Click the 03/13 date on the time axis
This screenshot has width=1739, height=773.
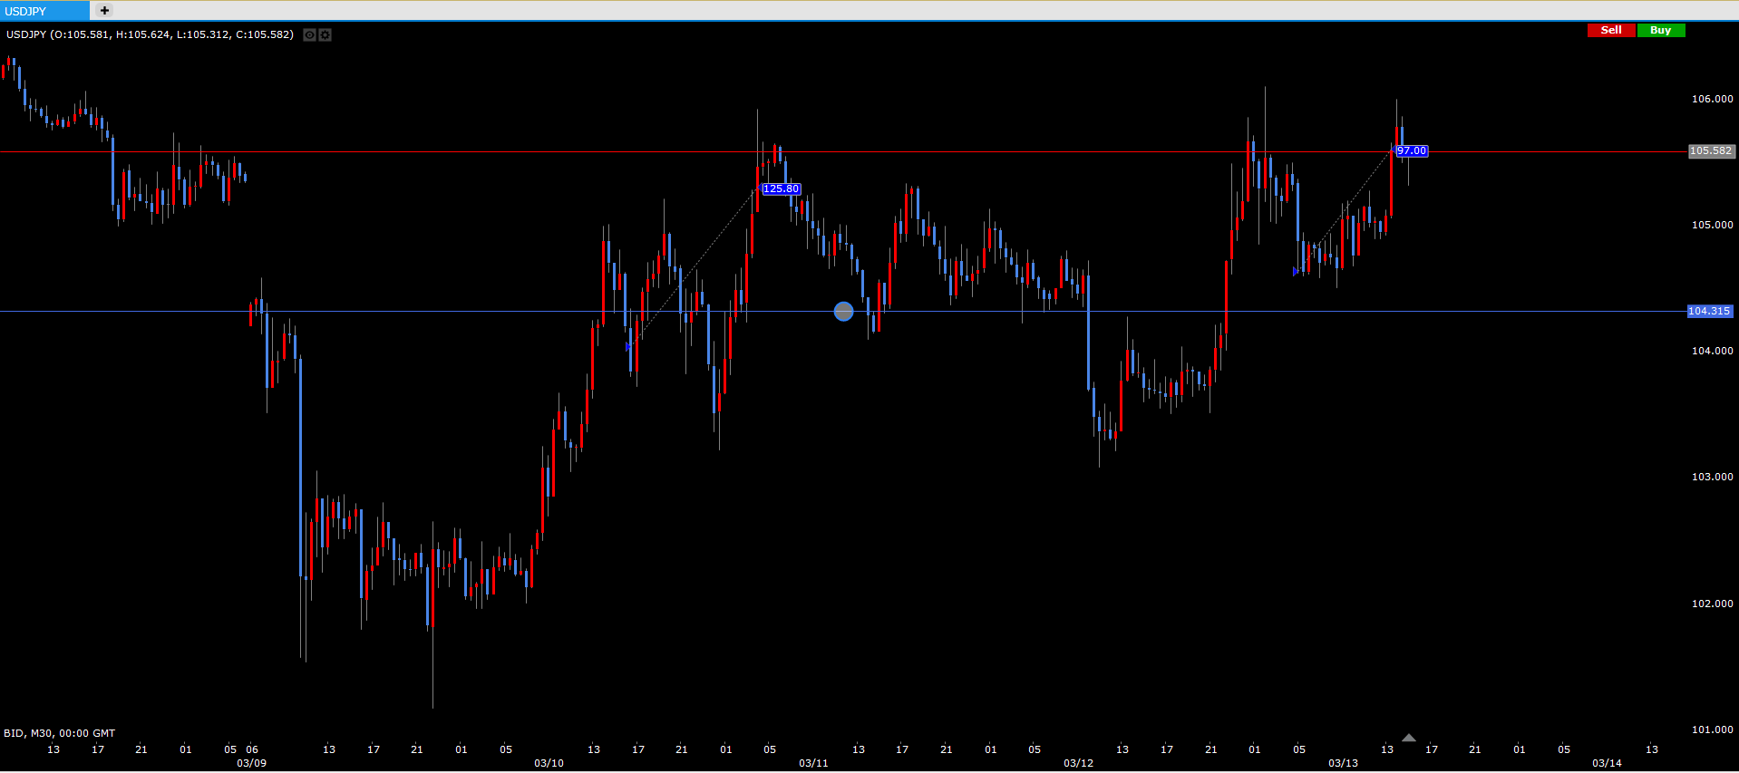point(1343,763)
